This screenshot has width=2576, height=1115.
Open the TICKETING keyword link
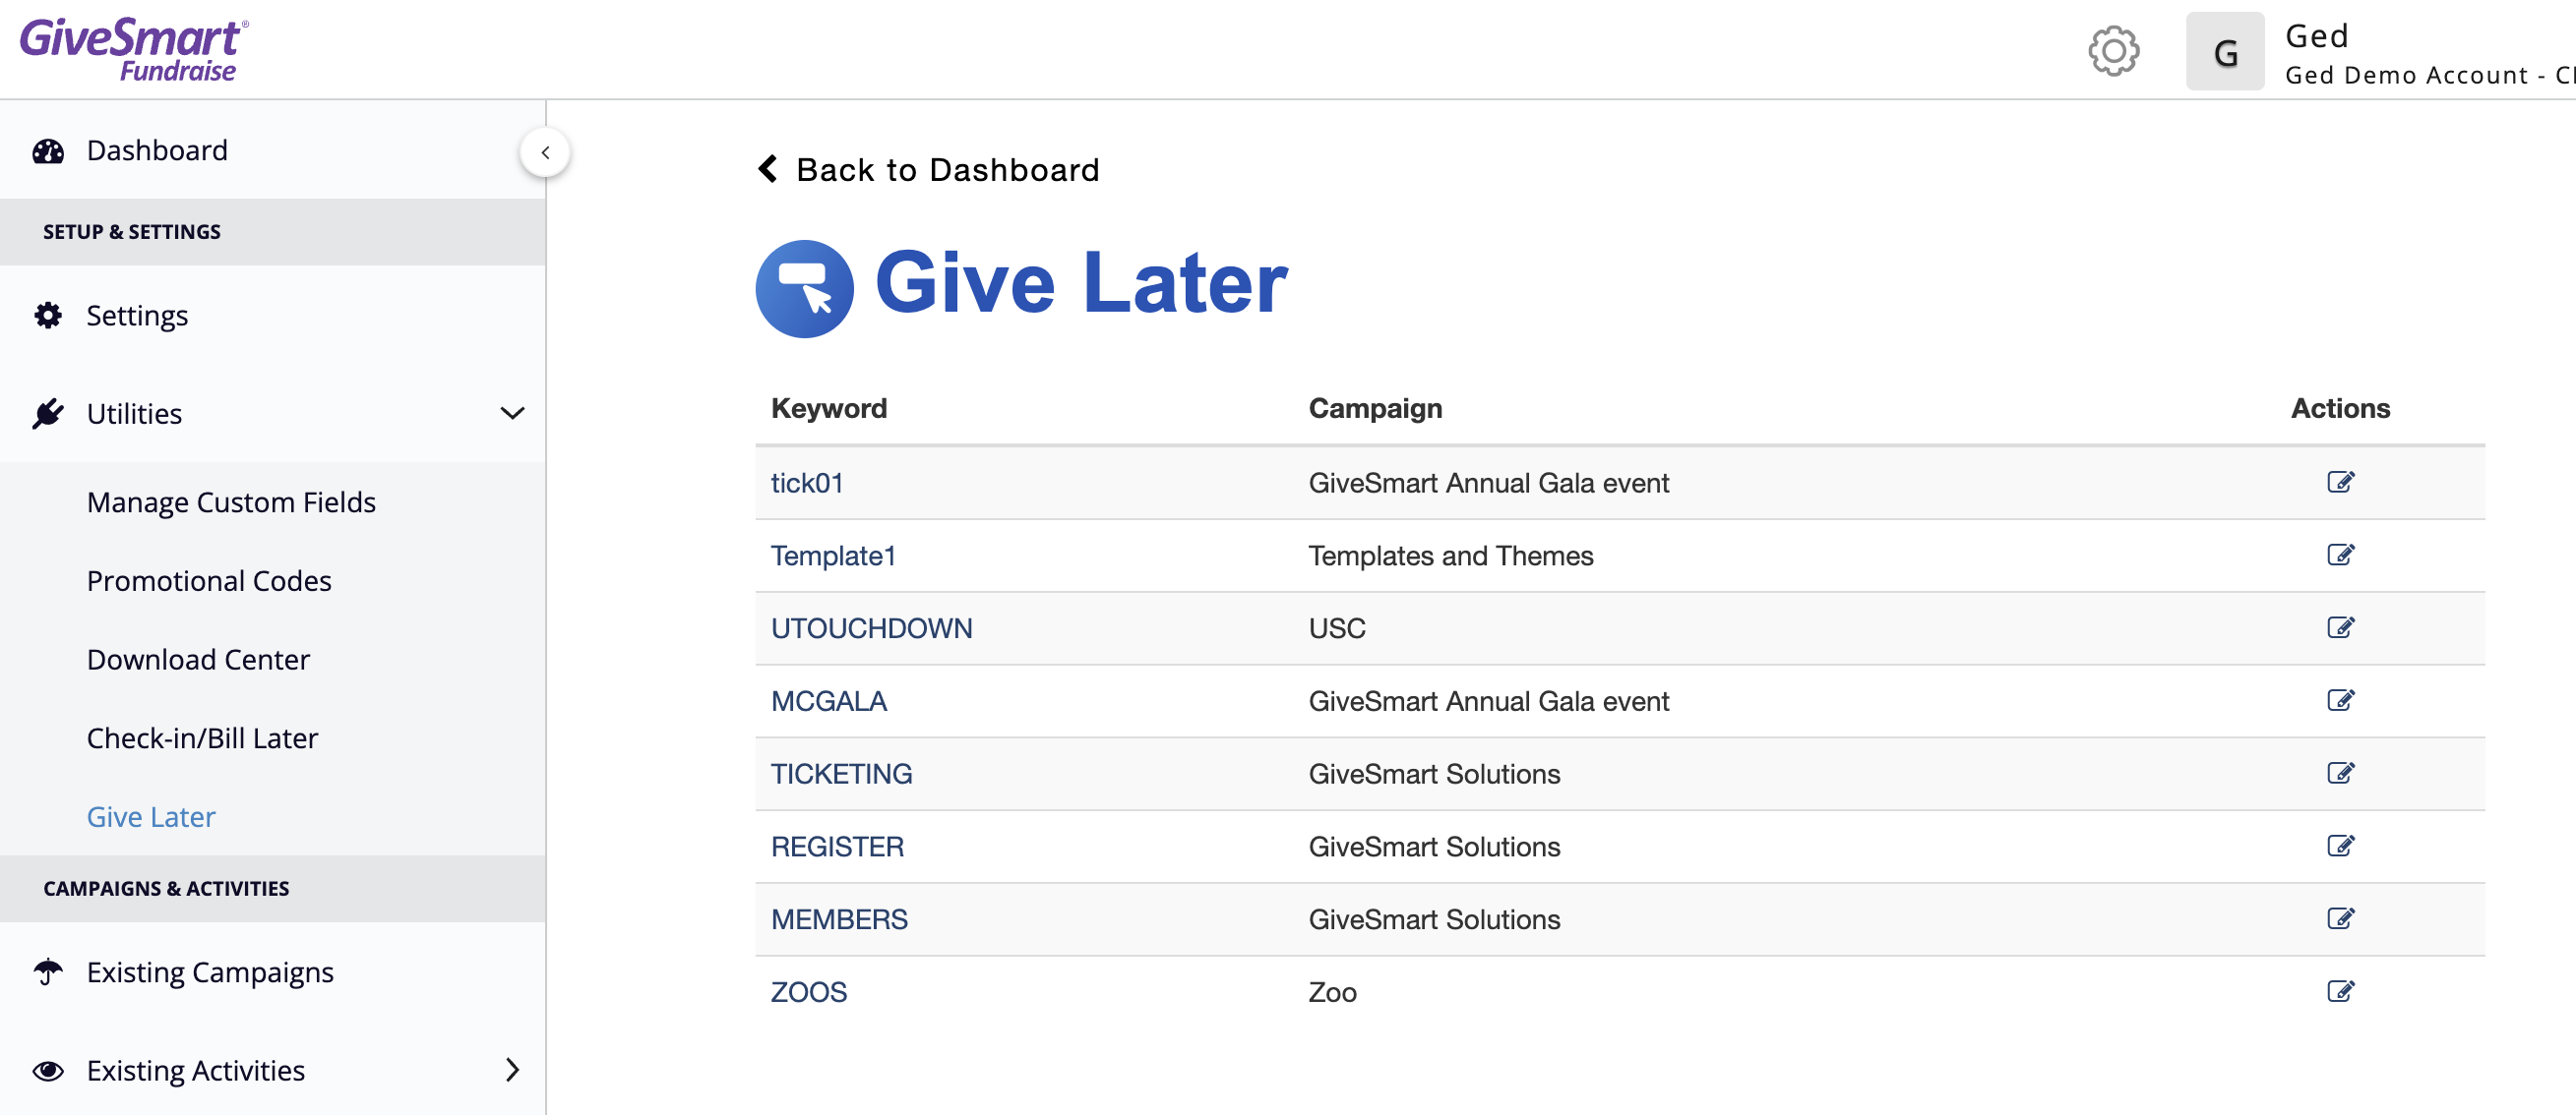(x=841, y=773)
